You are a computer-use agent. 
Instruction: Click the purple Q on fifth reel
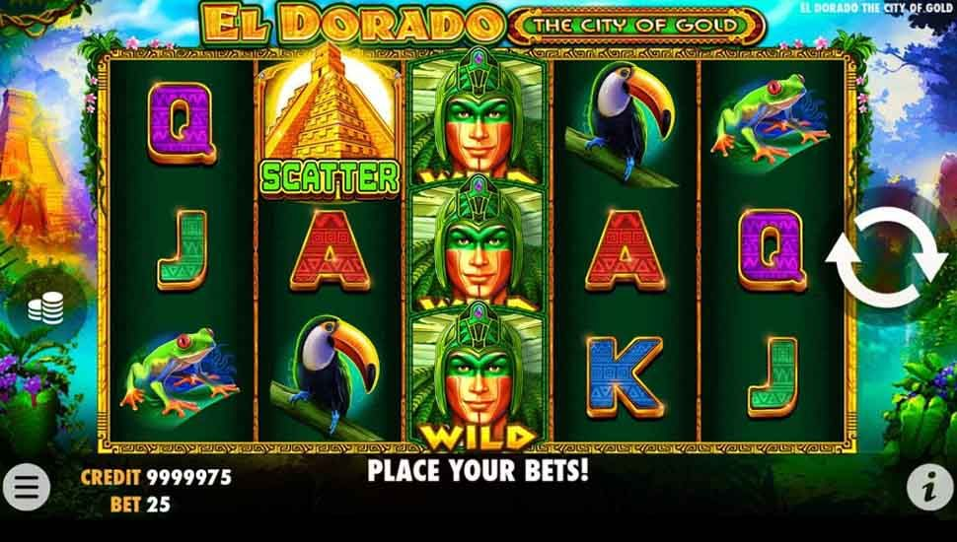[x=773, y=249]
